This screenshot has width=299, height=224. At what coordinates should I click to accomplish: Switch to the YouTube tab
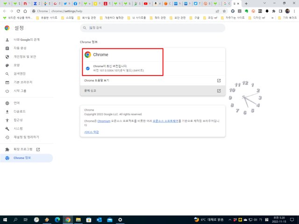point(147,3)
